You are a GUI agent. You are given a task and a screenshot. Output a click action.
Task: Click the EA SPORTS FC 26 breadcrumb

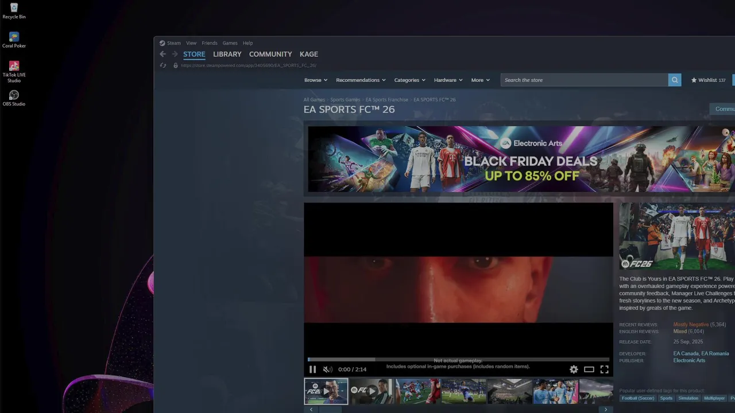pos(435,100)
